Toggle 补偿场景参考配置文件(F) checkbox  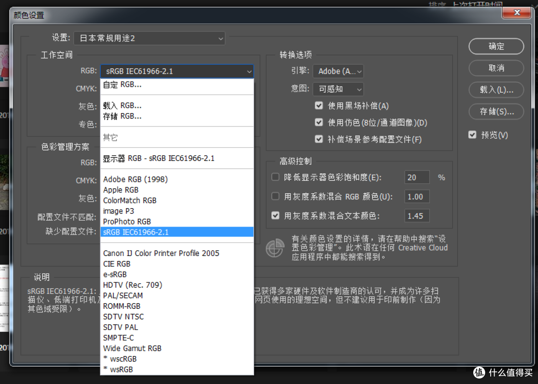319,139
